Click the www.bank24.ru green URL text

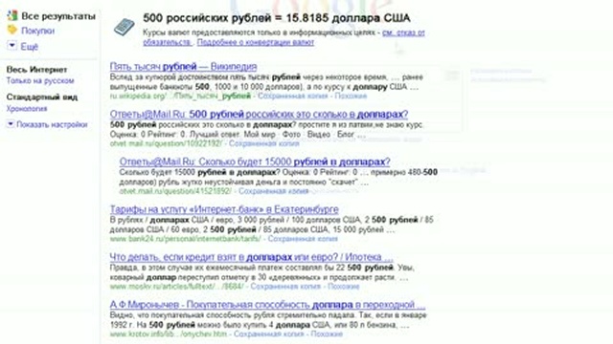point(185,239)
